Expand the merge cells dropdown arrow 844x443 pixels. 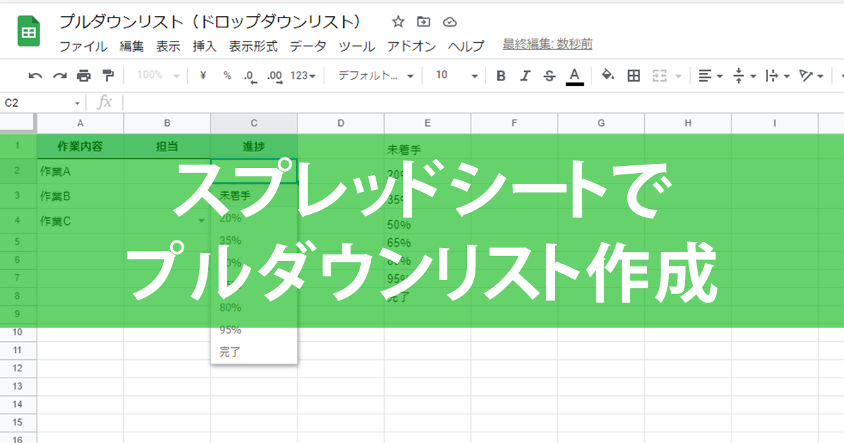[x=679, y=76]
